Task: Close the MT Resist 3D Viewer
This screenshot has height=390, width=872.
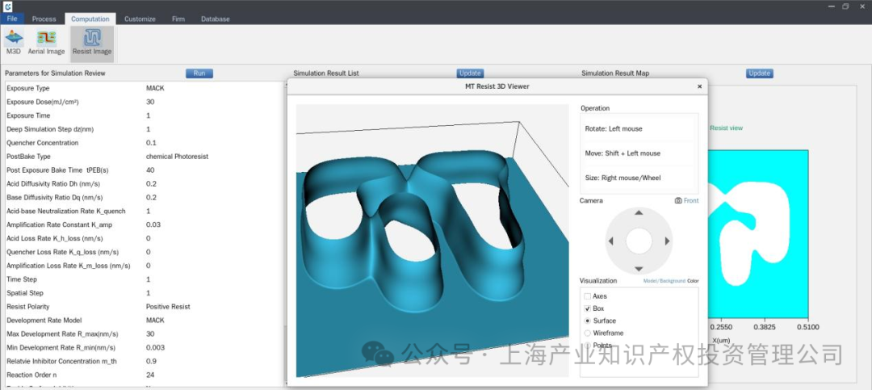Action: click(x=699, y=86)
